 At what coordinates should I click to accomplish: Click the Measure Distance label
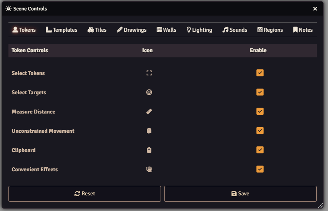tap(33, 112)
